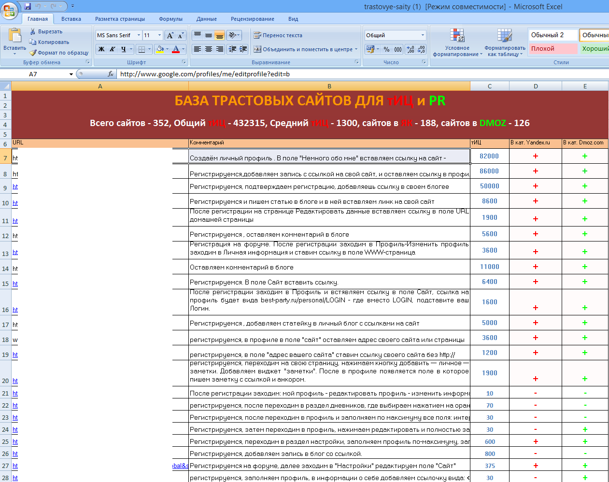Open the hyperlink in row 21
Screen dimensions: 609x482
pos(15,394)
